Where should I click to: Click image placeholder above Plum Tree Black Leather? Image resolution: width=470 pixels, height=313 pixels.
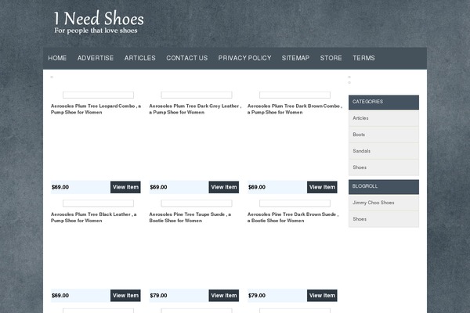pyautogui.click(x=99, y=203)
